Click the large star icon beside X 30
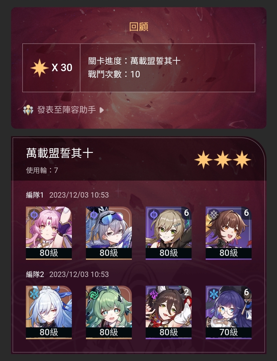The width and height of the screenshot is (277, 361). (x=39, y=68)
